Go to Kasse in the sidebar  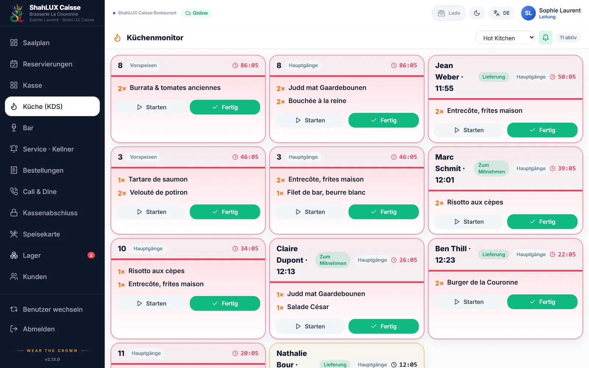pos(52,85)
